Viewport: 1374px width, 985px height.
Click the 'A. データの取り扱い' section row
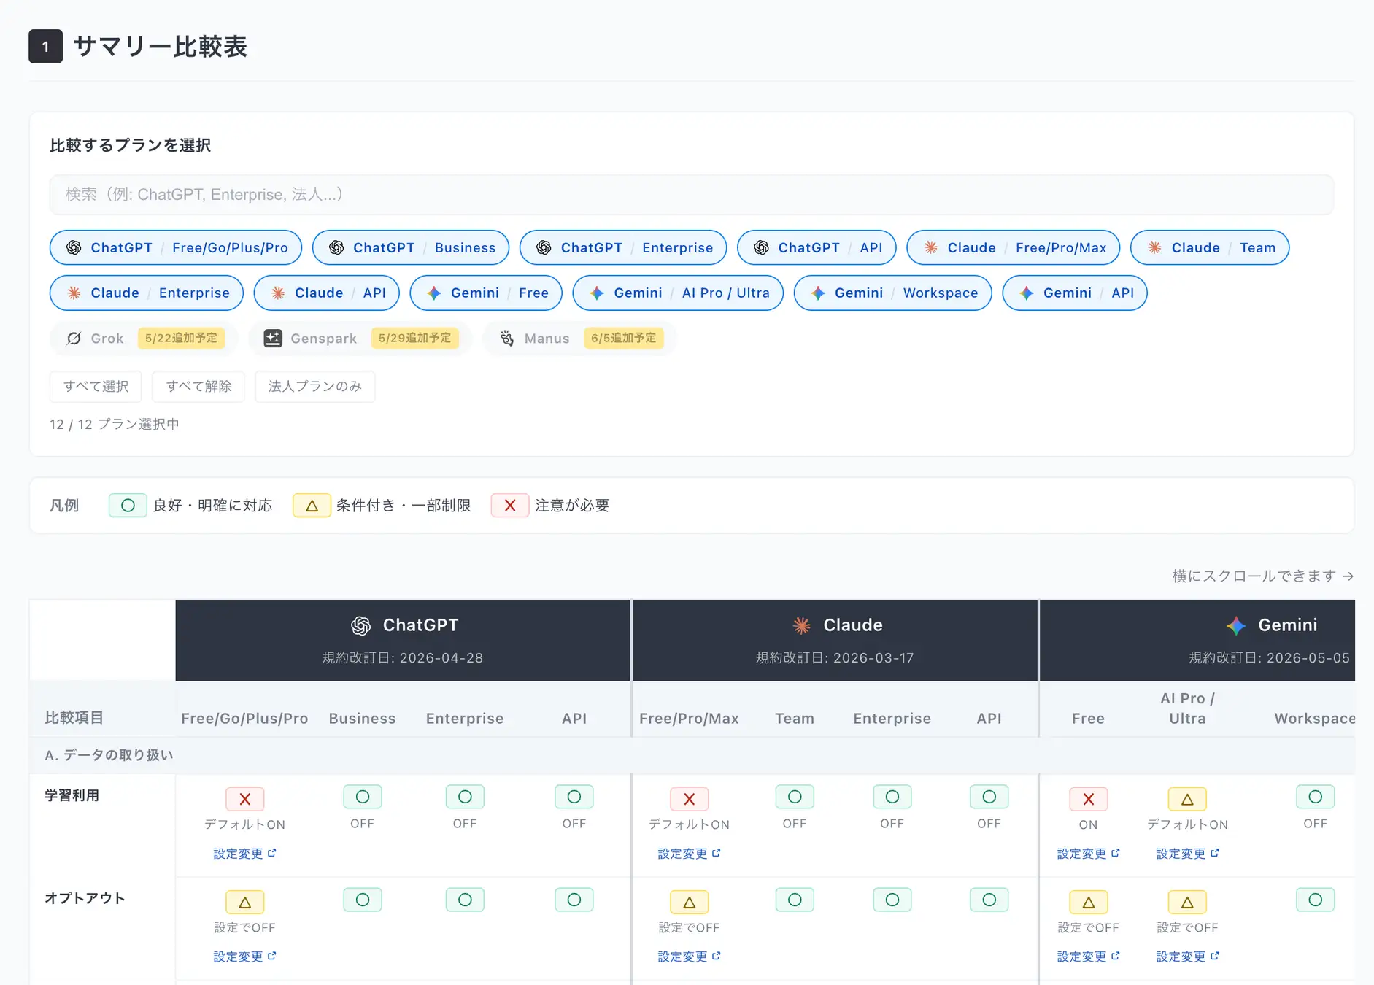click(x=692, y=755)
